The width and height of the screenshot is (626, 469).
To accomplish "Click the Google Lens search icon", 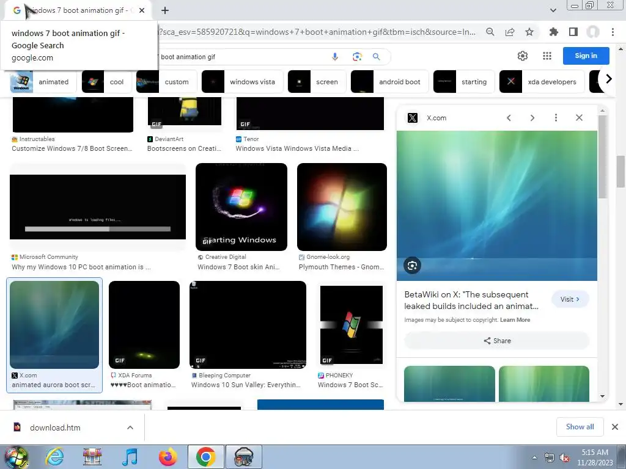I will point(357,57).
